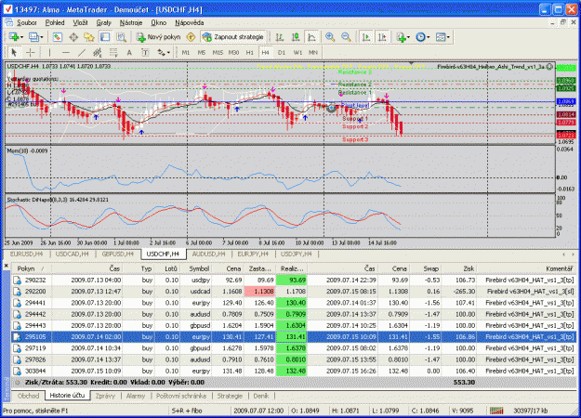Select the trendline drawing tool
The width and height of the screenshot is (581, 418).
82,53
